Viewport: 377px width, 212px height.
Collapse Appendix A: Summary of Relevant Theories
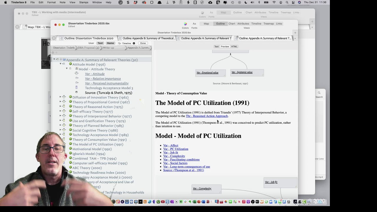point(54,59)
